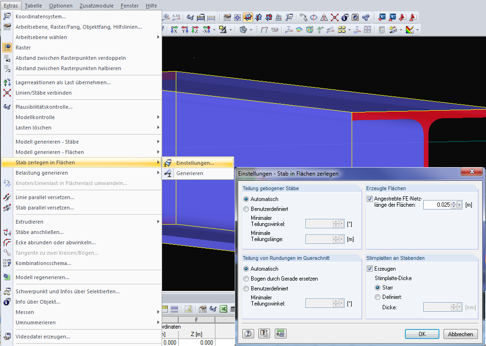Select Automatisch for Teilung gebogener Stäbe

point(246,199)
